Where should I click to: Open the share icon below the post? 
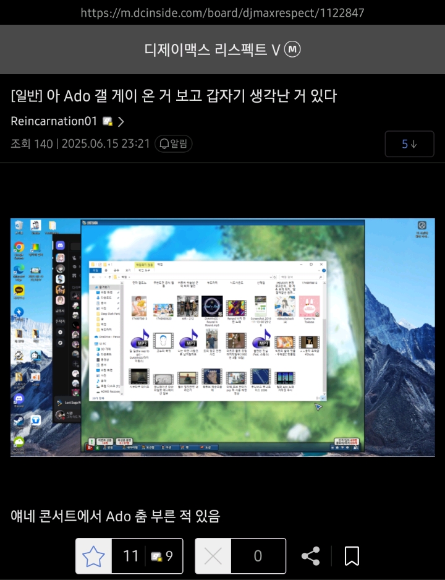click(x=310, y=556)
